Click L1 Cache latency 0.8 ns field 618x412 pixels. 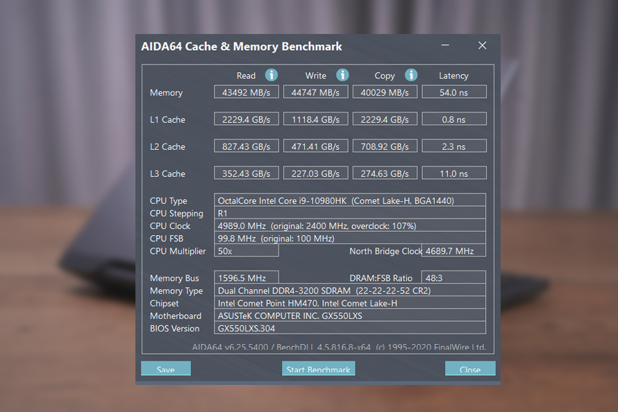click(x=454, y=119)
